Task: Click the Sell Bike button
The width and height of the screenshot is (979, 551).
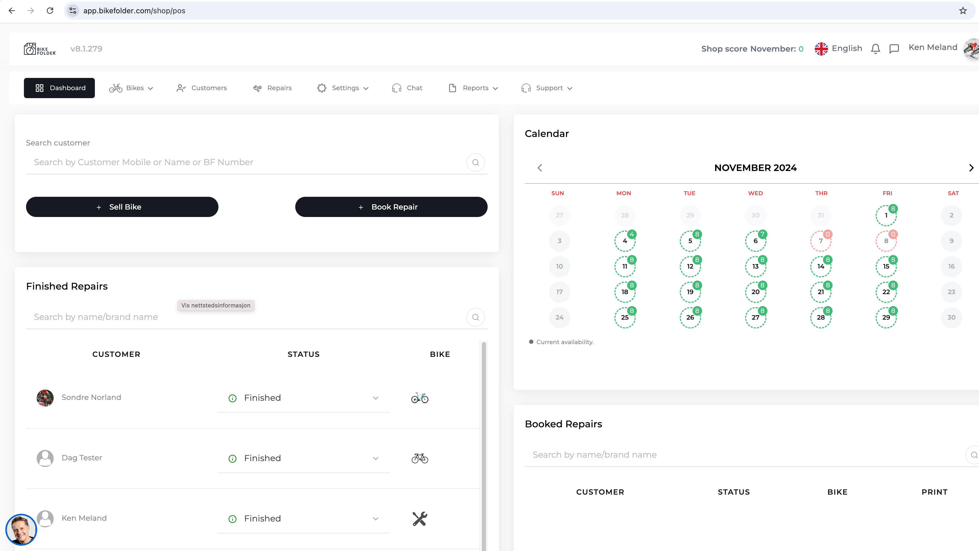Action: 122,207
